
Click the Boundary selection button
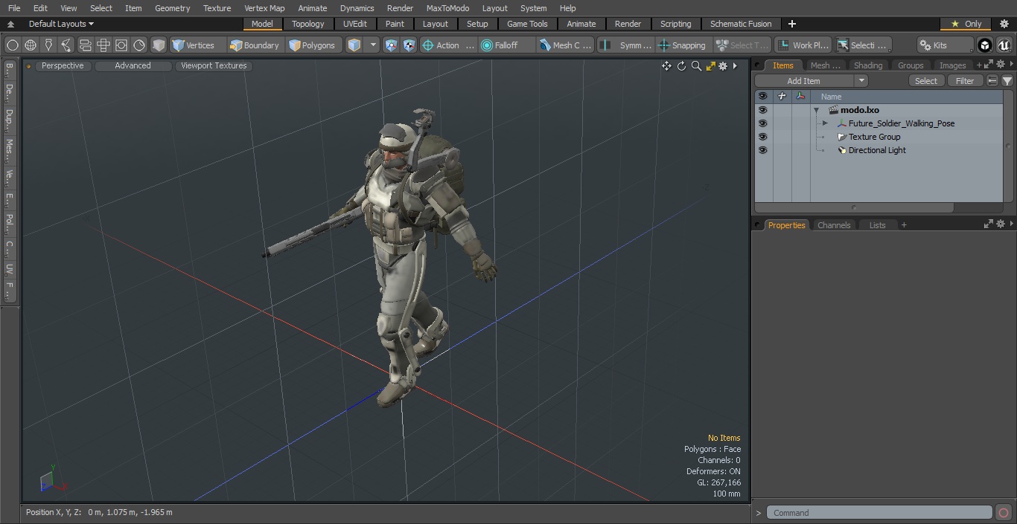(x=254, y=45)
